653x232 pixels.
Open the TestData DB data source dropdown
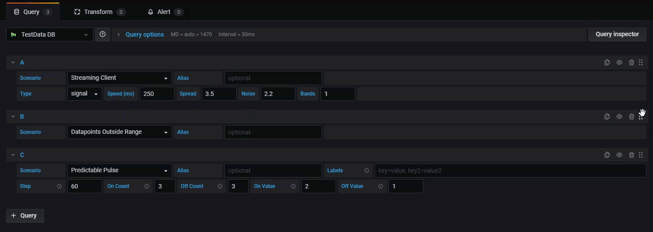[x=50, y=34]
